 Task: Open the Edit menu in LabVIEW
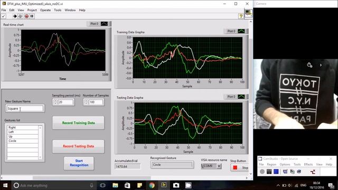12,10
